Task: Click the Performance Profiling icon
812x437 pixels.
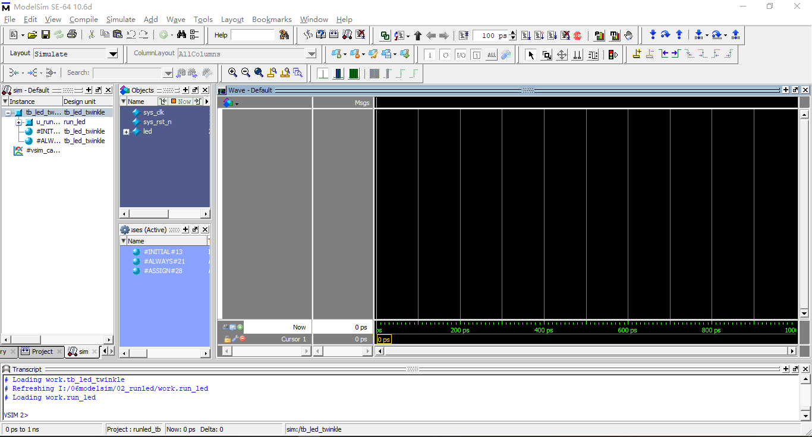Action: point(599,36)
